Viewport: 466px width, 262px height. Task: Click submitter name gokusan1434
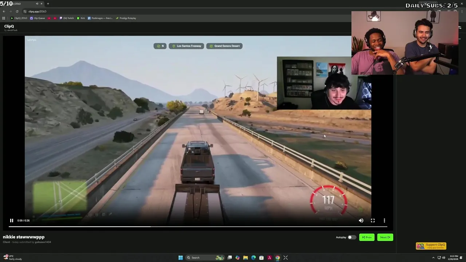click(x=43, y=242)
